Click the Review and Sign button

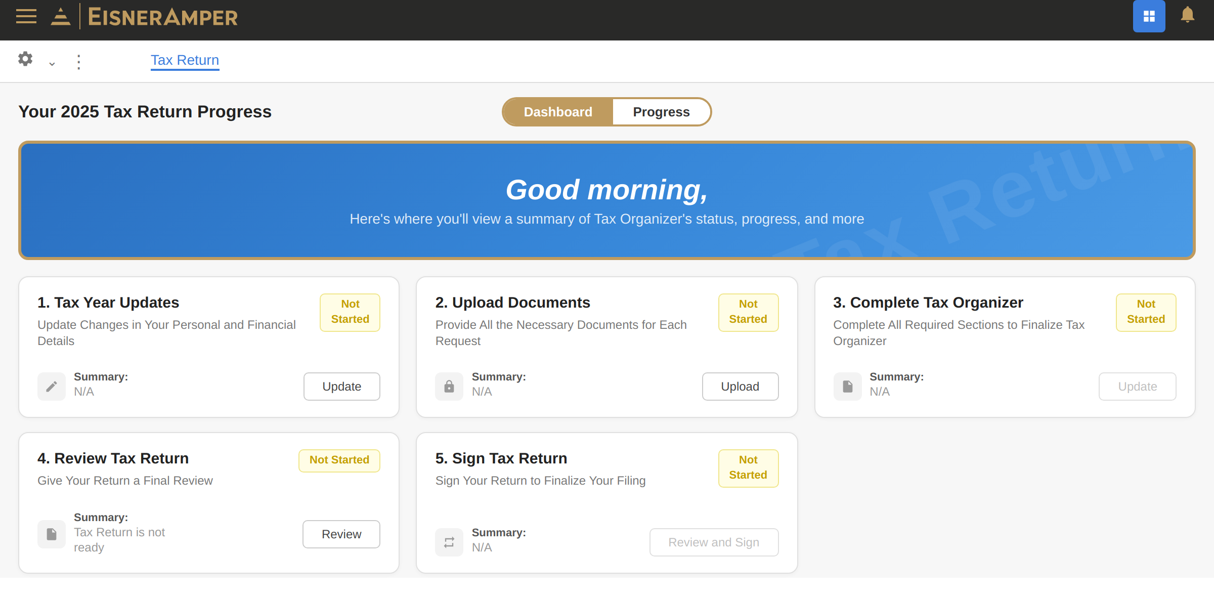coord(714,542)
